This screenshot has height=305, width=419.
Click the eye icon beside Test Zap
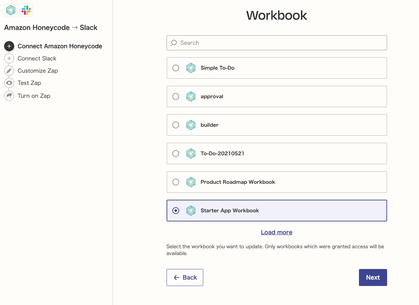(9, 83)
